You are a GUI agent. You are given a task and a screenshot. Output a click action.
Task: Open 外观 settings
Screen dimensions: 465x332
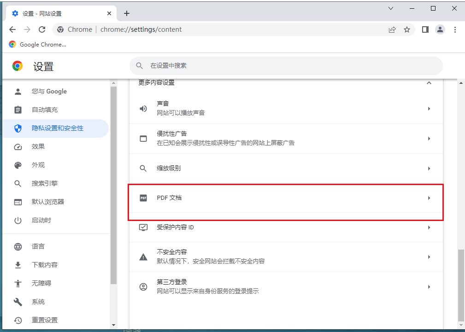pos(56,165)
